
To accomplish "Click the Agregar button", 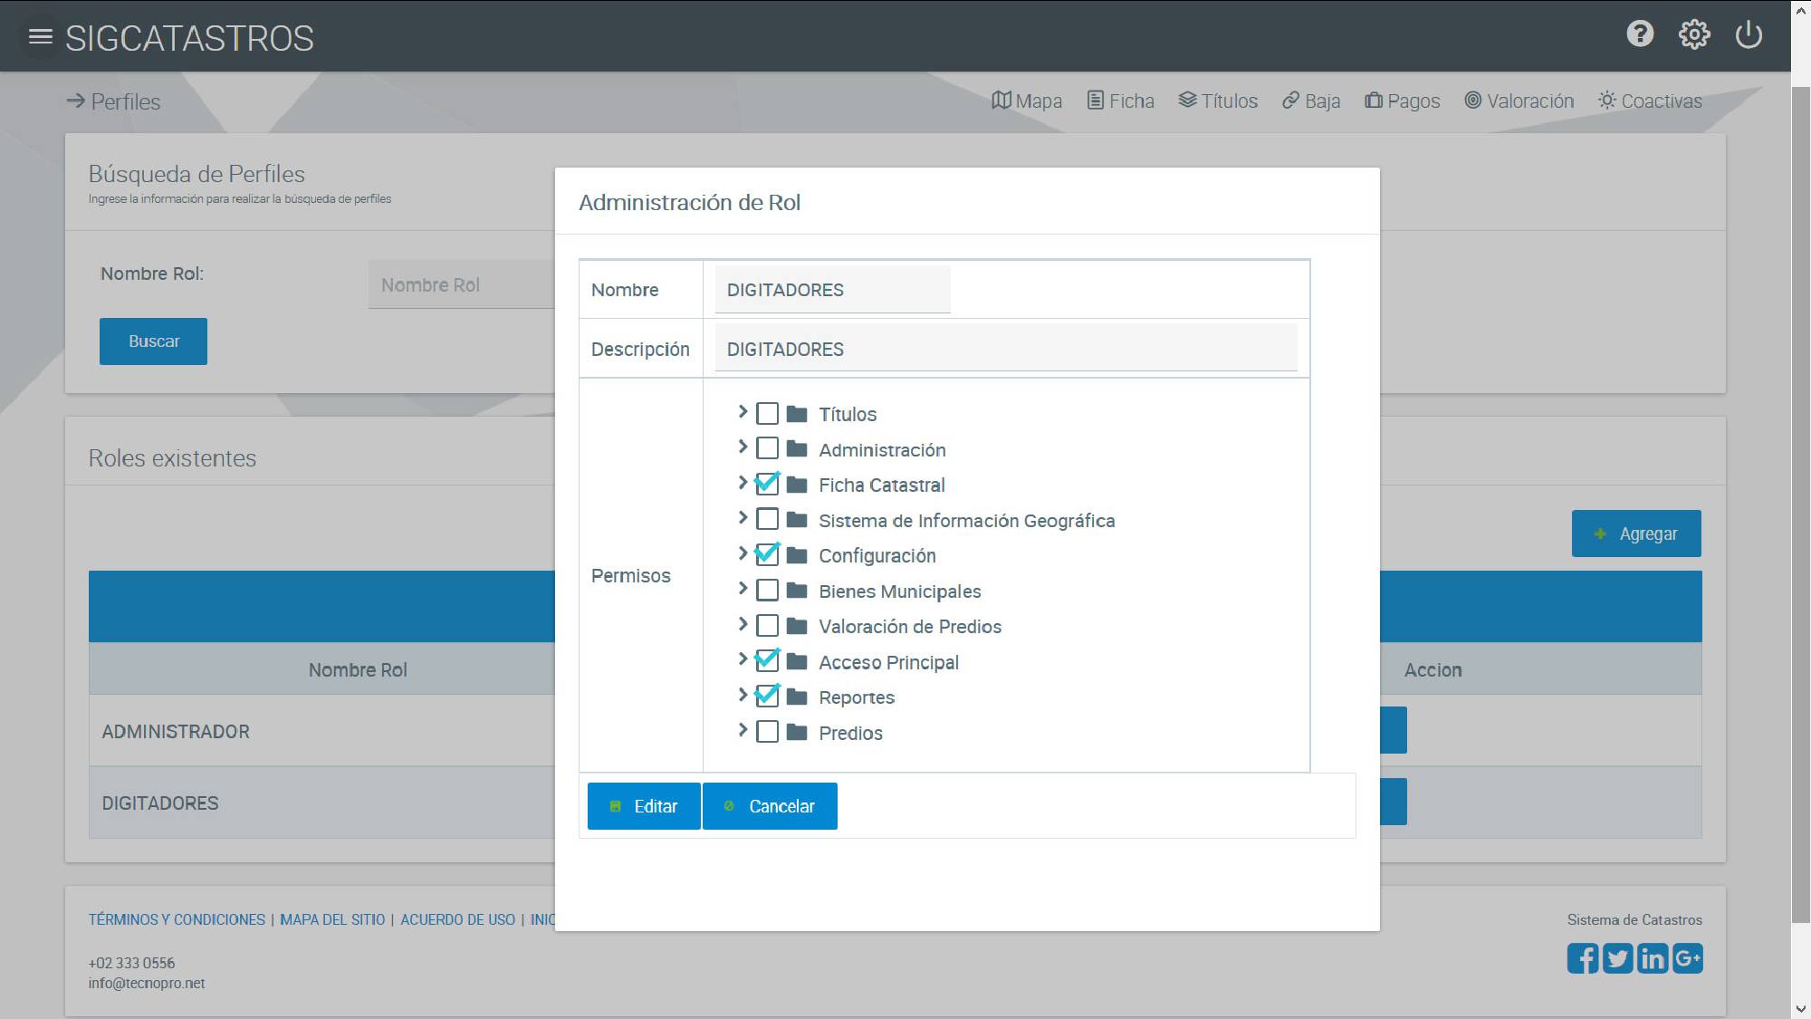I will point(1636,534).
